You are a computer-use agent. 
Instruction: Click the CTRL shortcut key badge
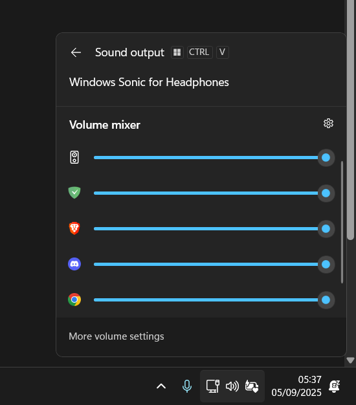[x=200, y=52]
